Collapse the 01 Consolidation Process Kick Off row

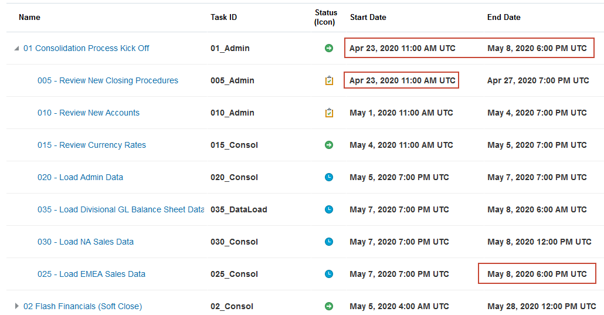pyautogui.click(x=16, y=48)
